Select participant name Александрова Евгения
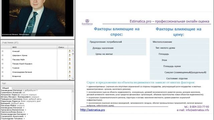Viewport: 214px width, 120px height. tap(22, 72)
